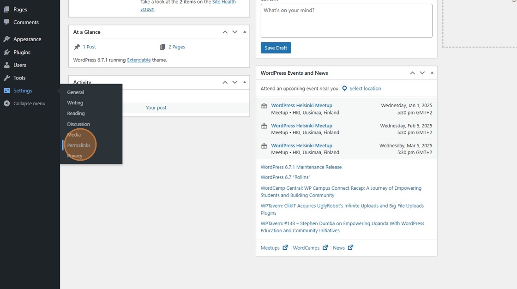The width and height of the screenshot is (517, 289).
Task: Select General in Settings submenu
Action: click(x=76, y=92)
